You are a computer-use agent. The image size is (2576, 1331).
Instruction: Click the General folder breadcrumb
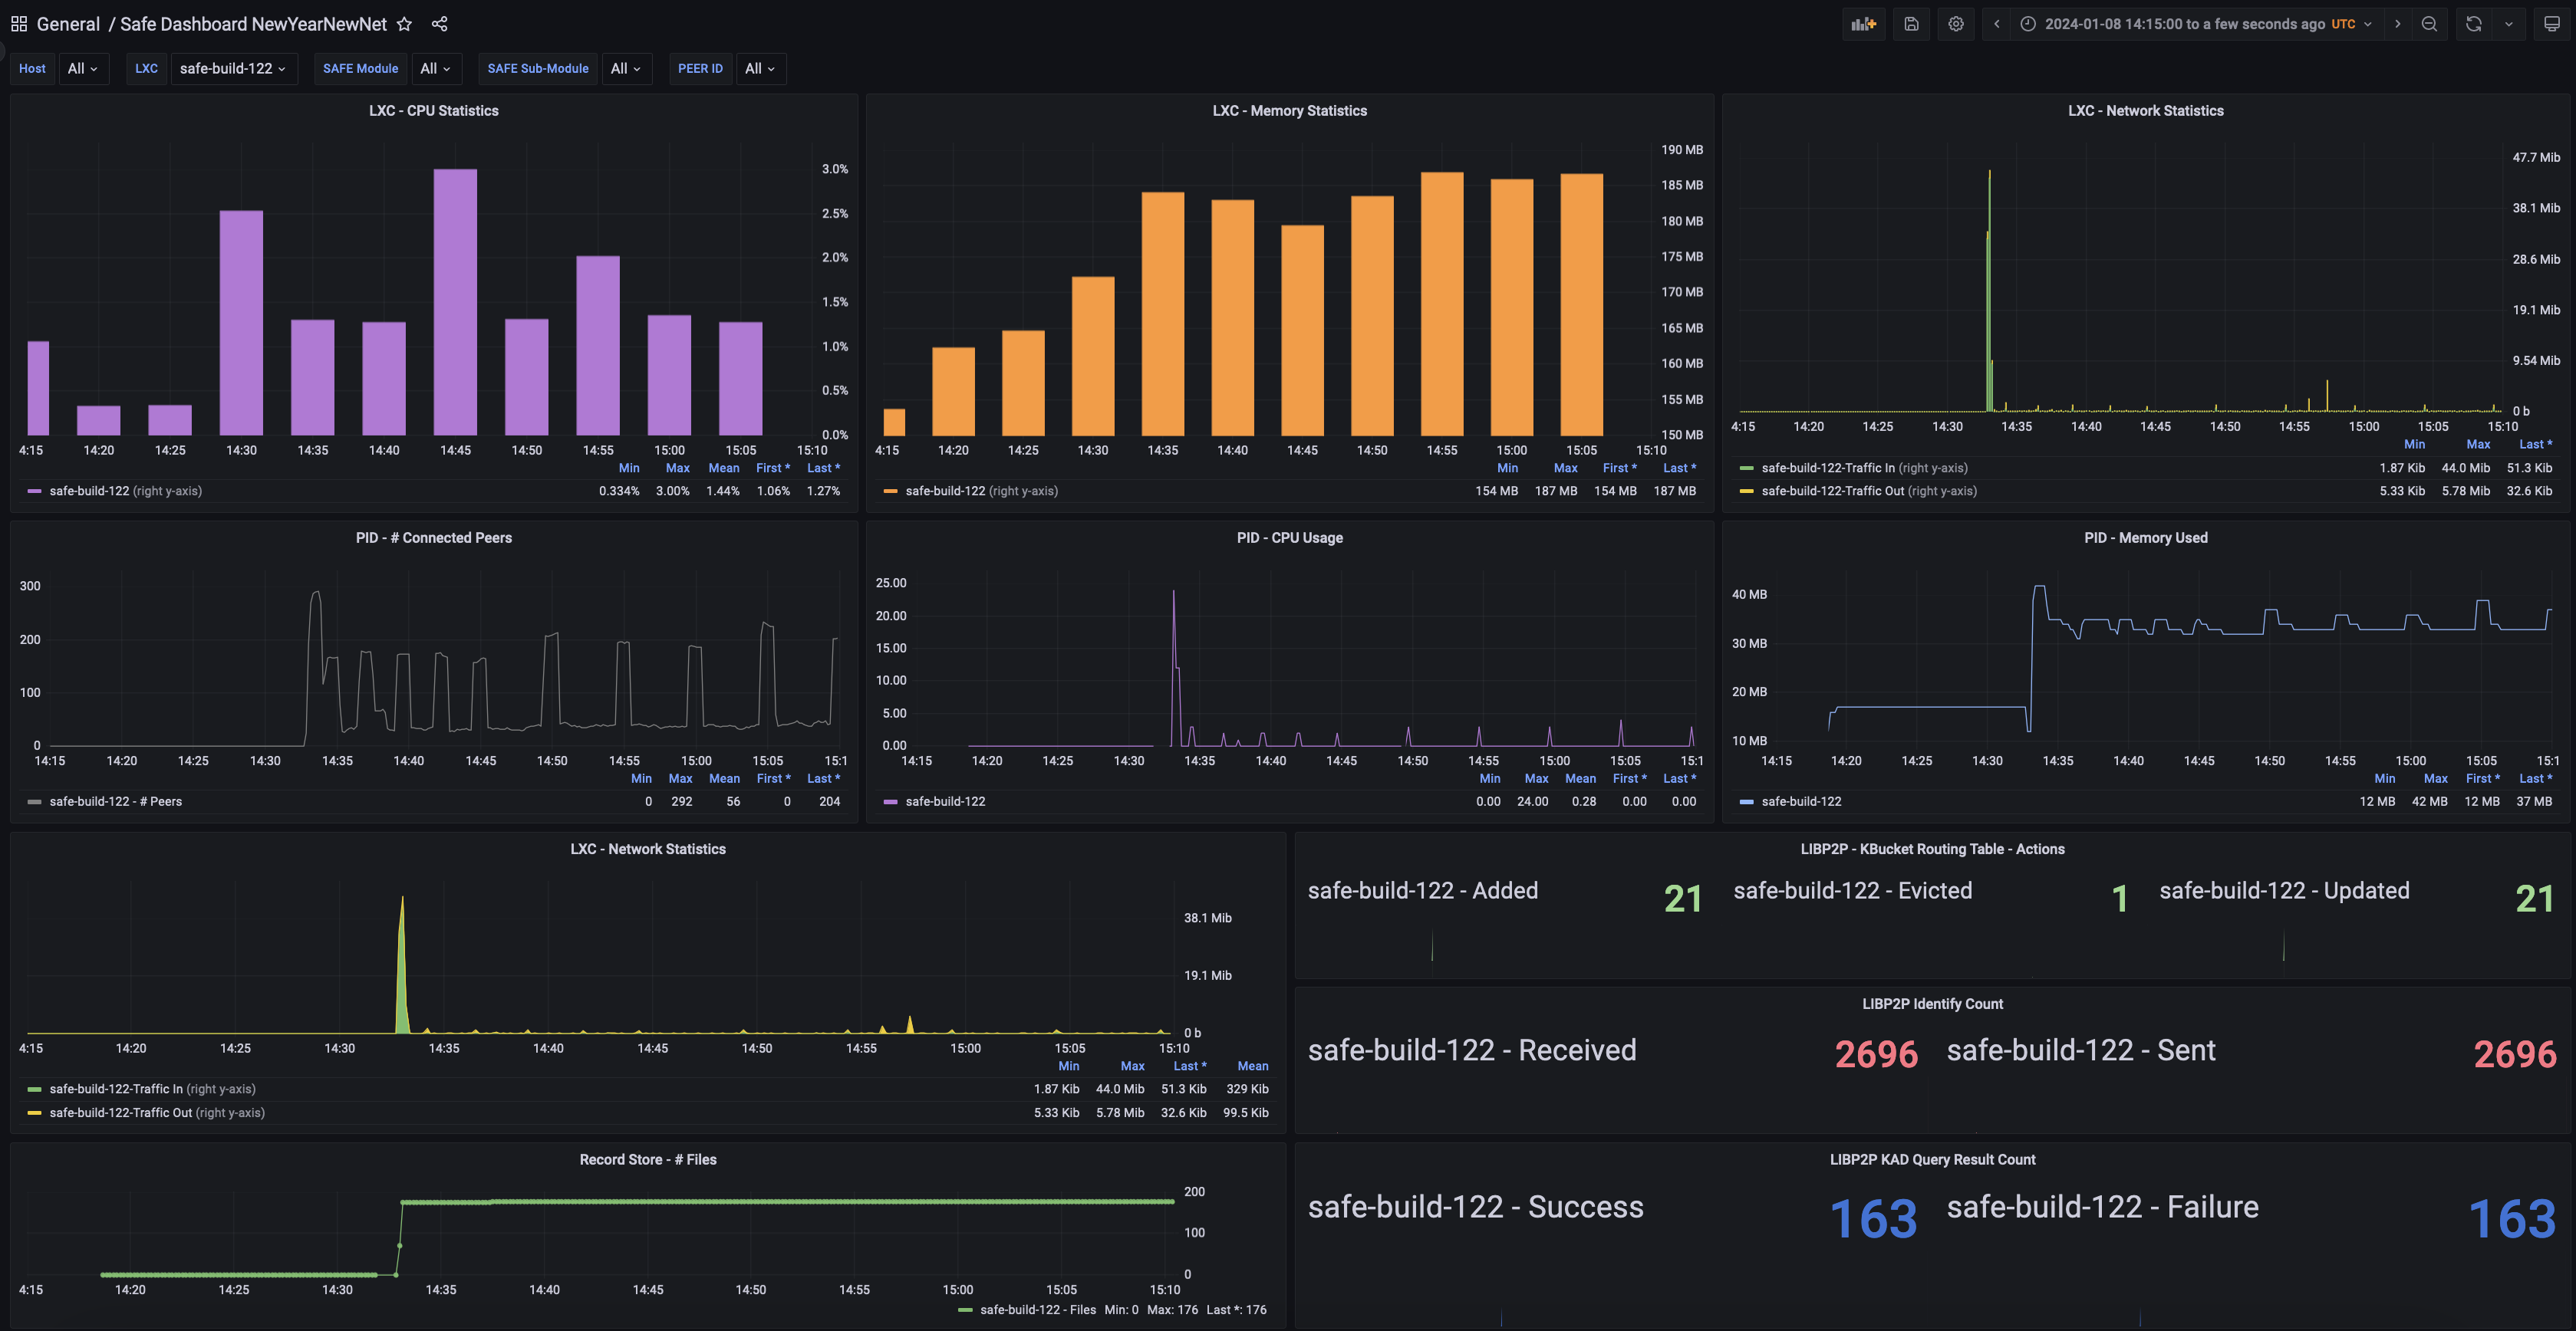point(68,24)
